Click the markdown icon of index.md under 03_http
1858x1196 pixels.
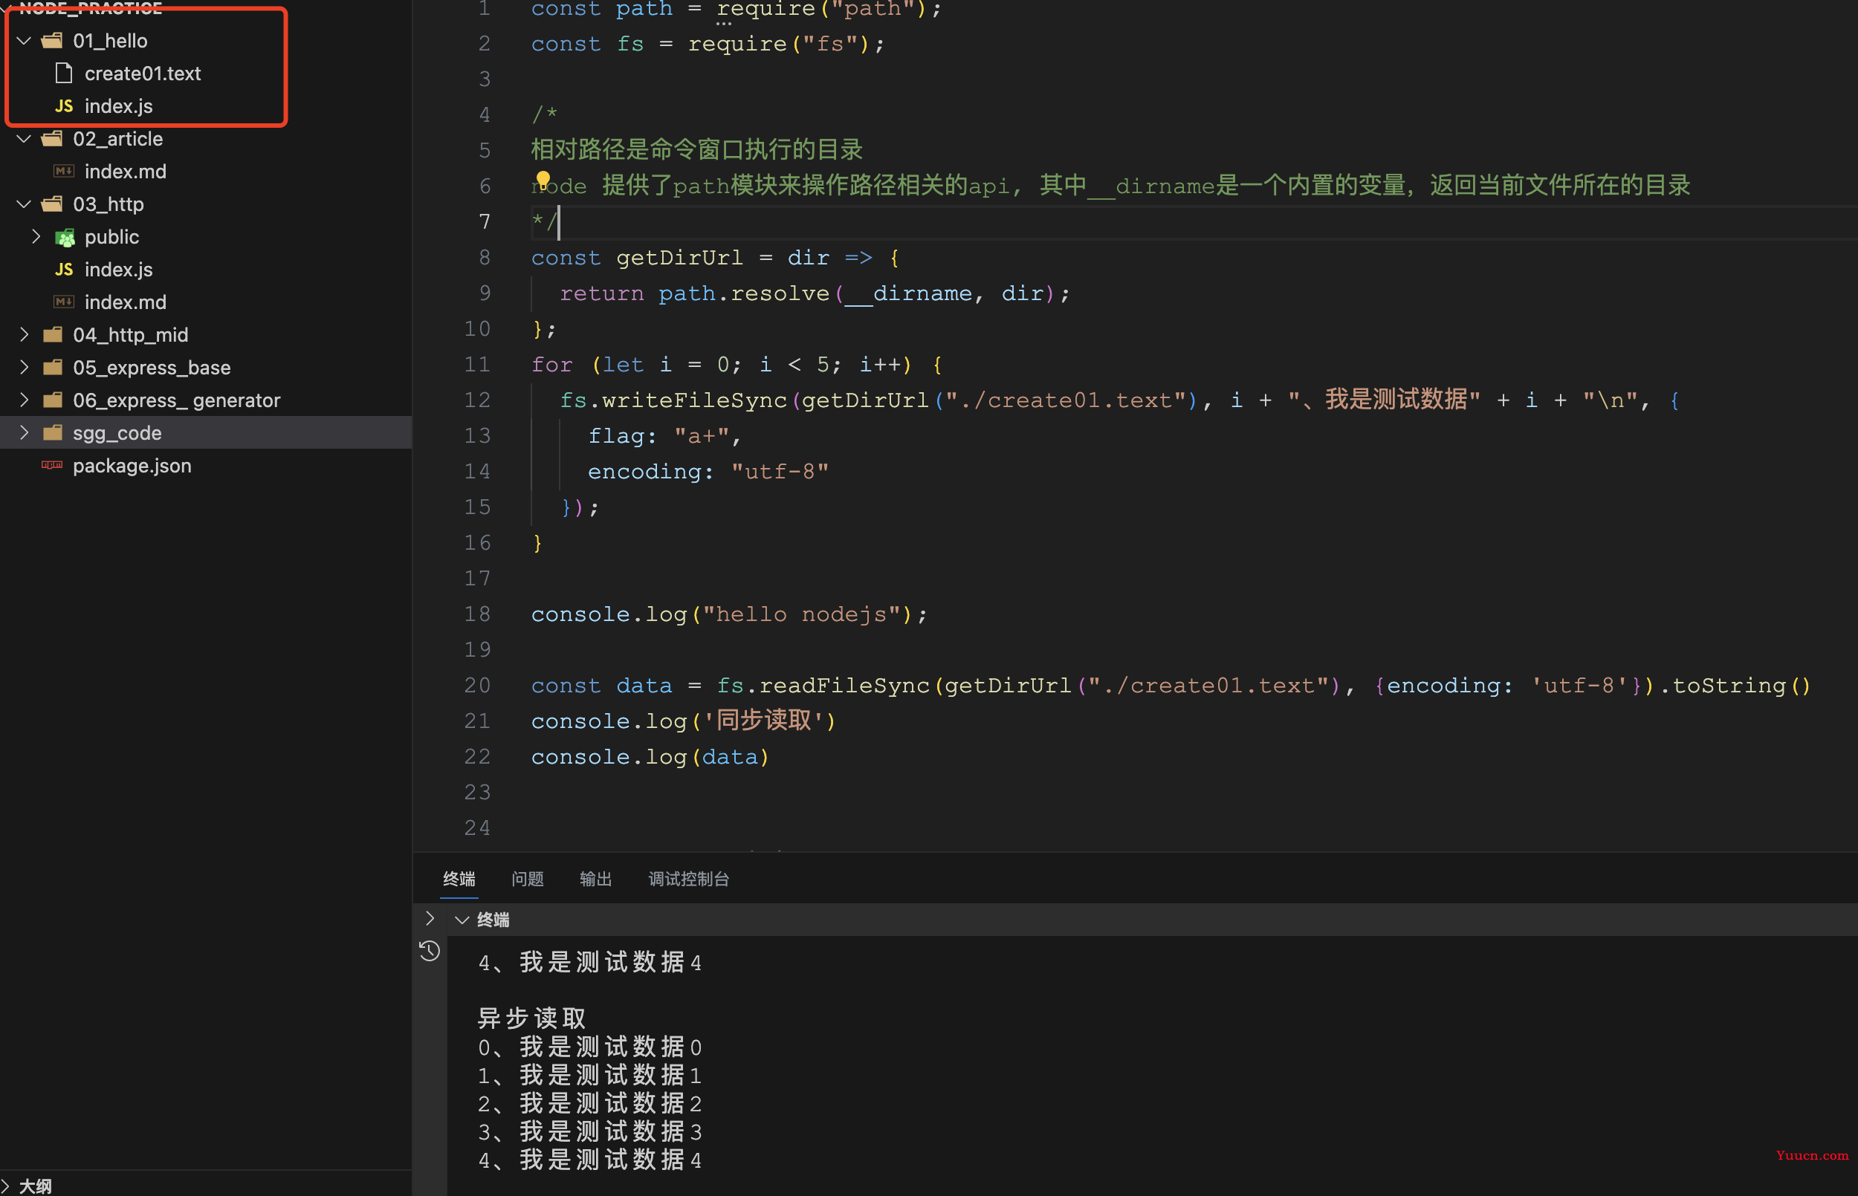(64, 302)
